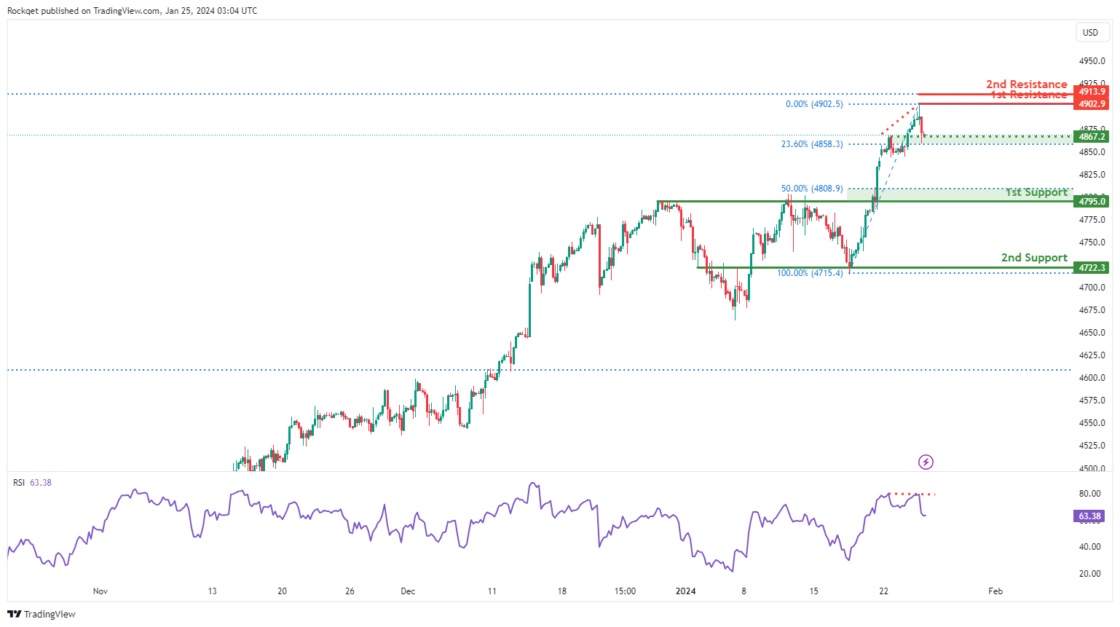
Task: Click the 4600.0 price axis label
Action: [1092, 378]
